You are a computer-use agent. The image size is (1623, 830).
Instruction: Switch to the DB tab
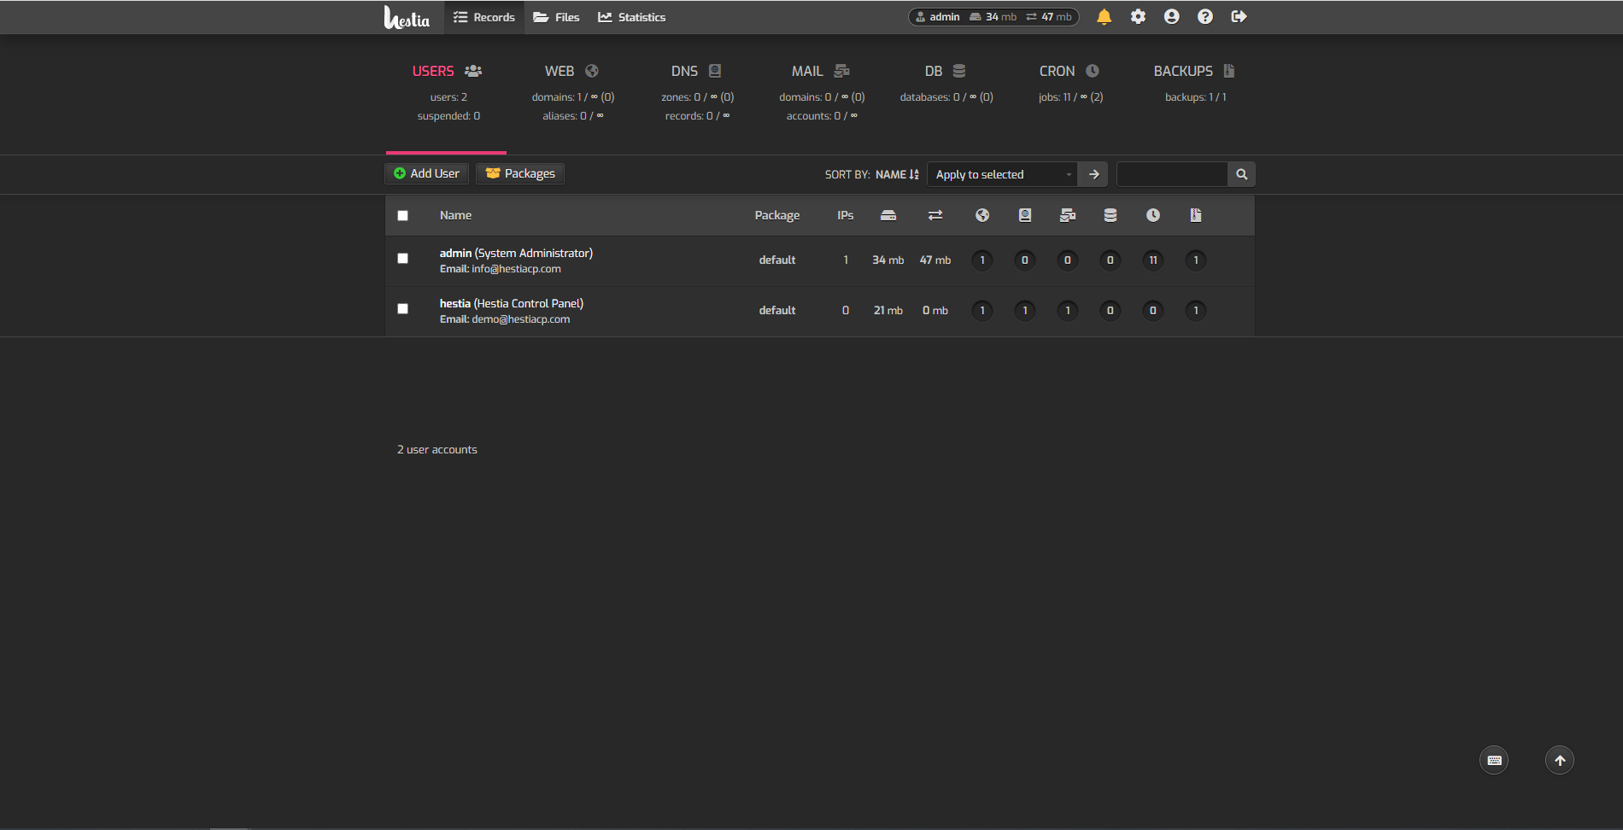[x=946, y=93]
